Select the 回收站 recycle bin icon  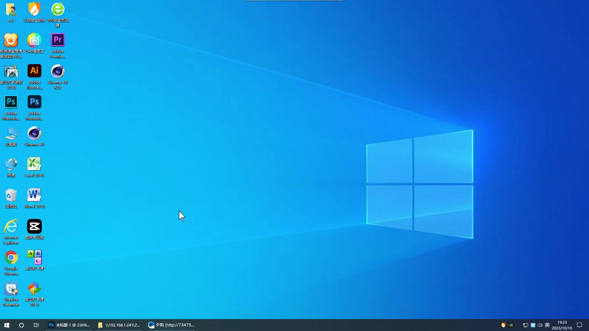coord(11,198)
